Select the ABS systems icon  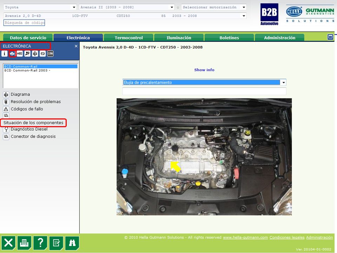coord(20,53)
